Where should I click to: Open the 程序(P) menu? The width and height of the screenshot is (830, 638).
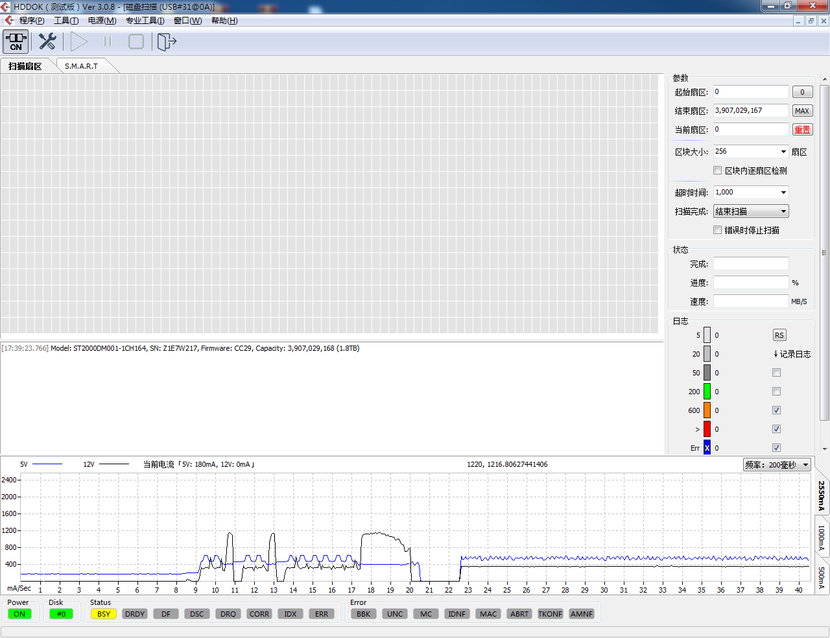coord(32,21)
